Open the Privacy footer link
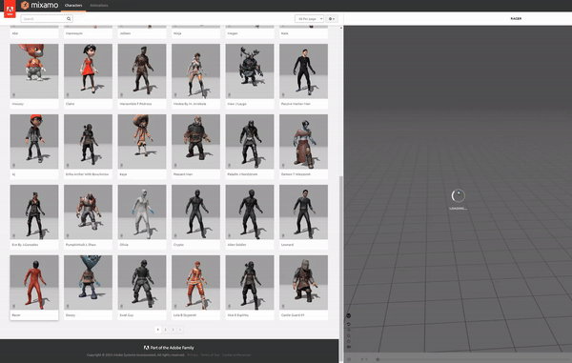 pos(193,355)
